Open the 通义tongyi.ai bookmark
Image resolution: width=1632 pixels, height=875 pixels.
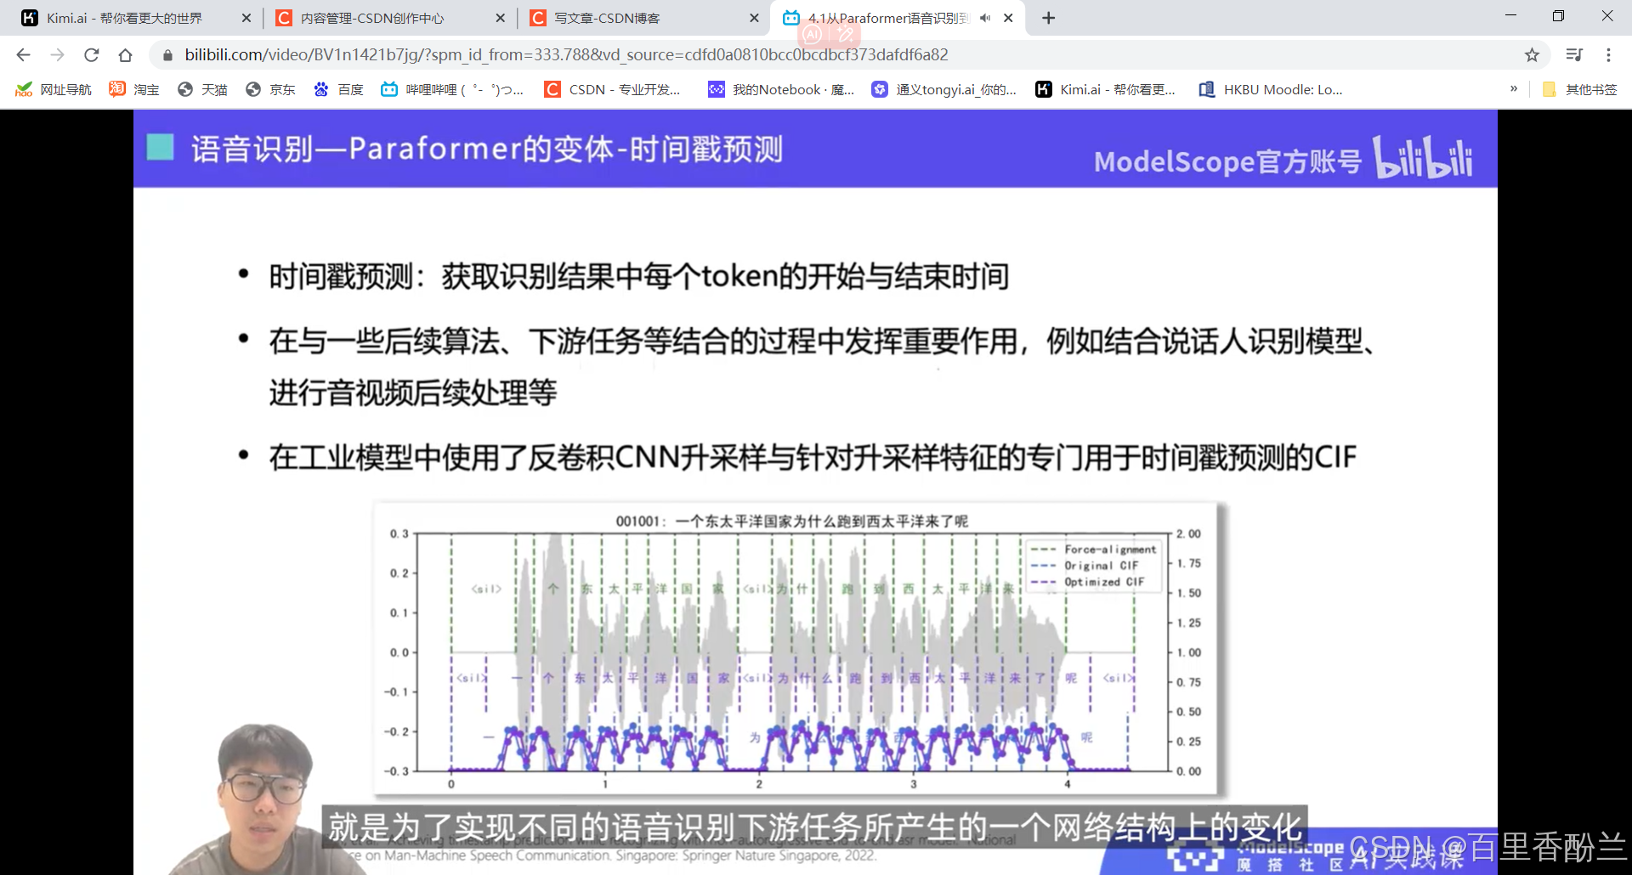click(944, 89)
